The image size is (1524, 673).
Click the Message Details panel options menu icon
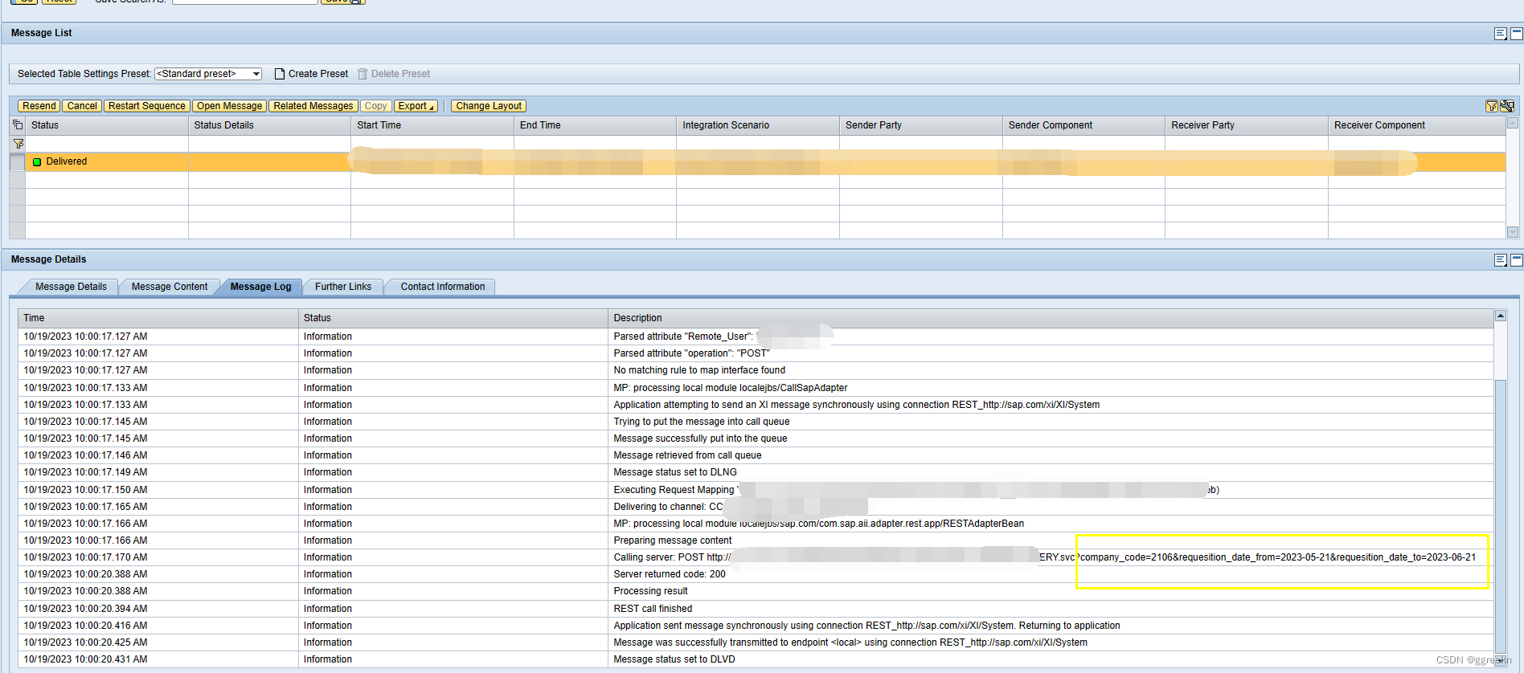point(1500,260)
